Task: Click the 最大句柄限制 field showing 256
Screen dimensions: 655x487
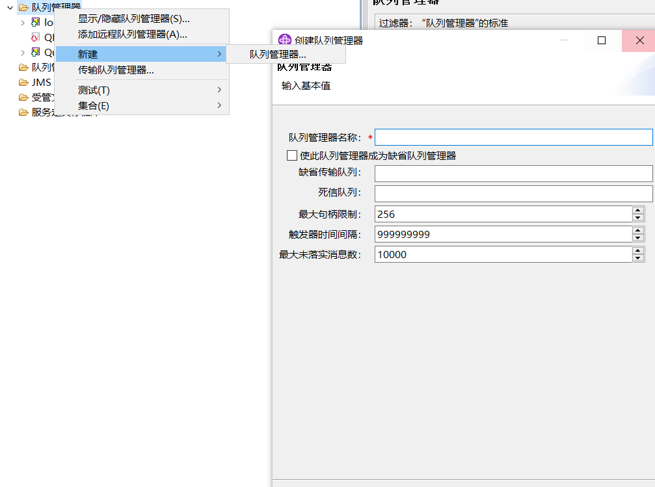Action: click(x=503, y=214)
